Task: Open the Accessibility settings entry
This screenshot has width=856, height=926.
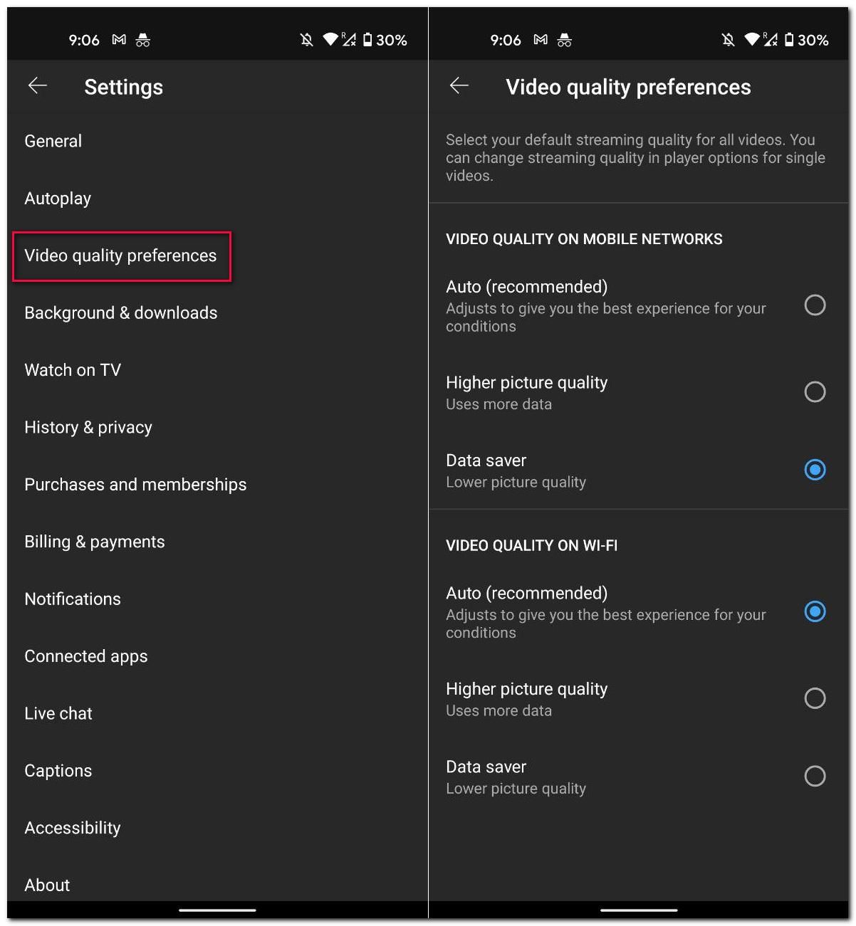Action: [72, 827]
